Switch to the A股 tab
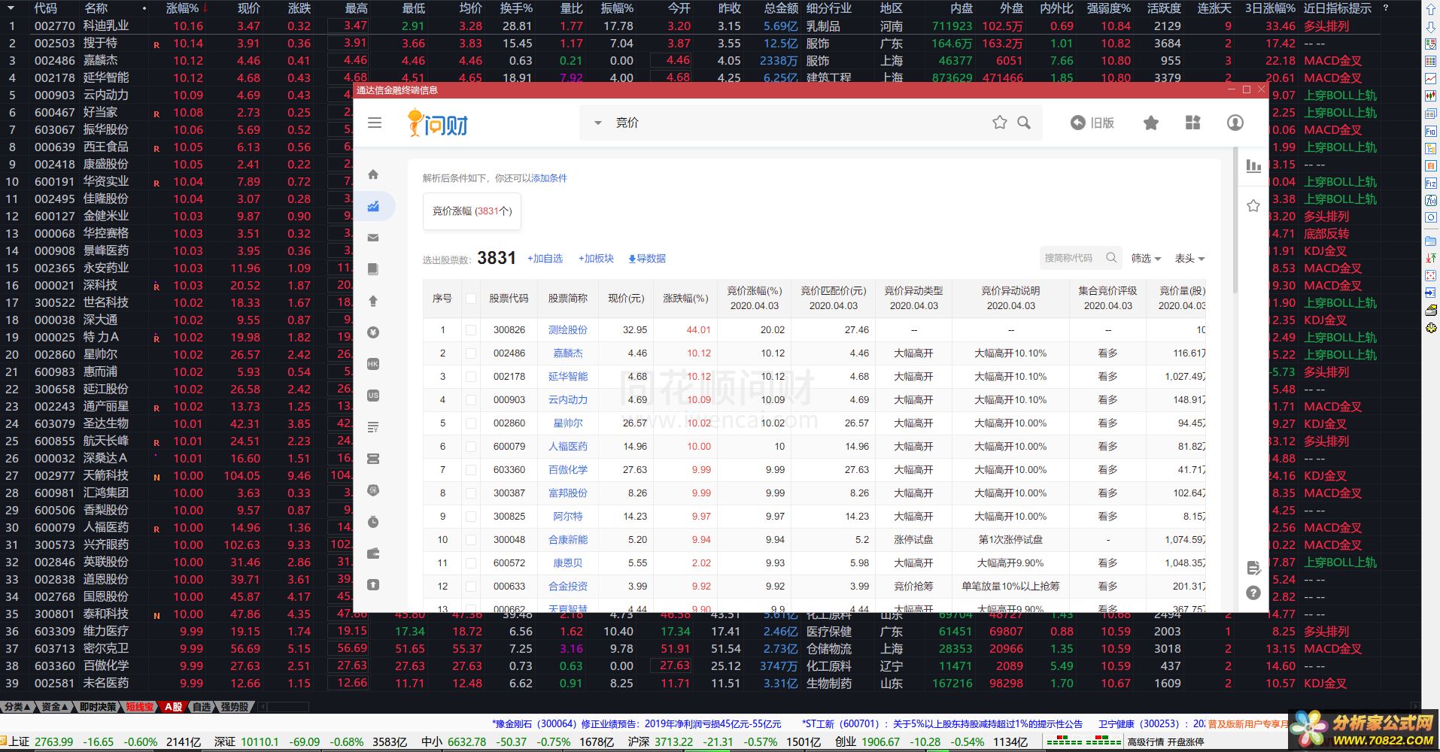The image size is (1440, 752). [x=174, y=707]
